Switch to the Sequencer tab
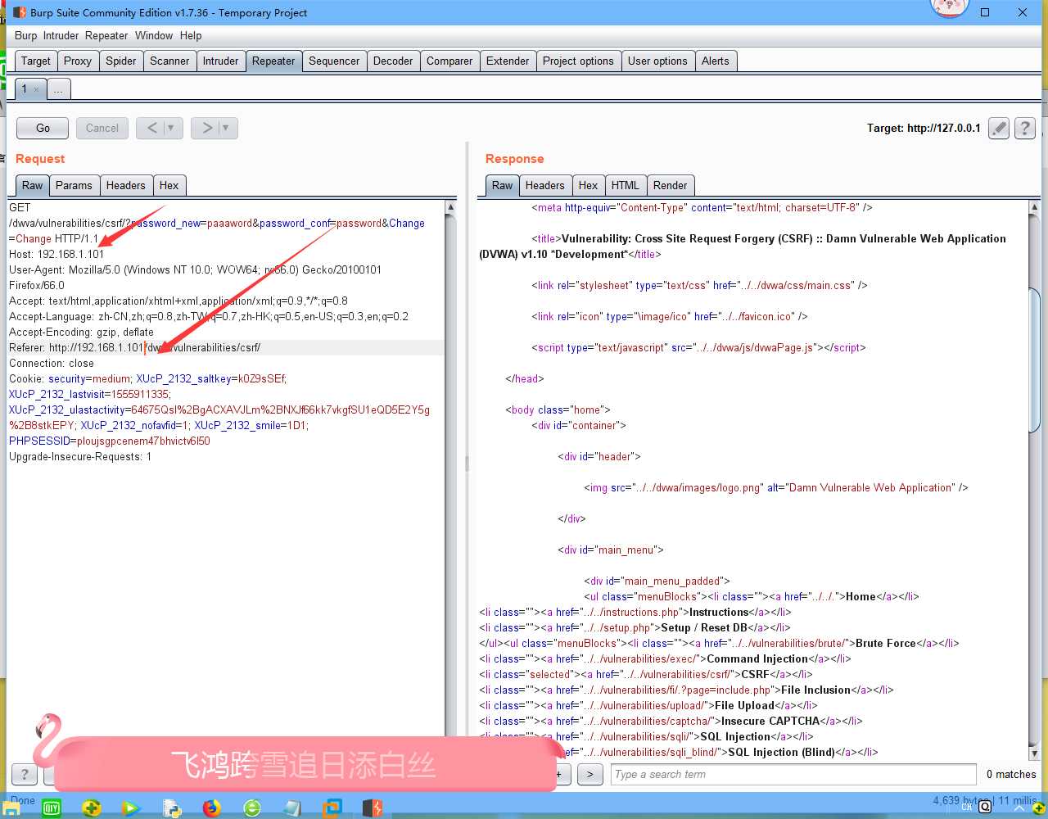The width and height of the screenshot is (1048, 819). (x=334, y=61)
